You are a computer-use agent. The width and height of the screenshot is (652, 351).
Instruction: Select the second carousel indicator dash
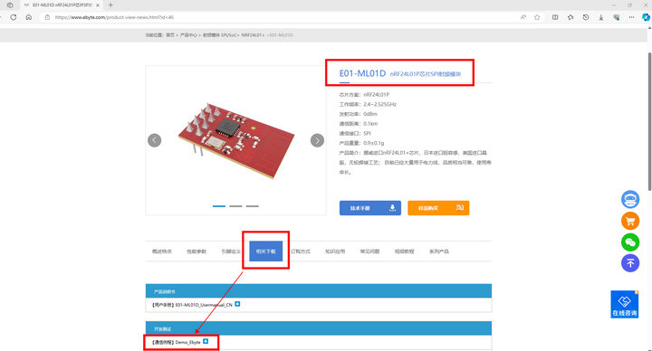(x=235, y=206)
